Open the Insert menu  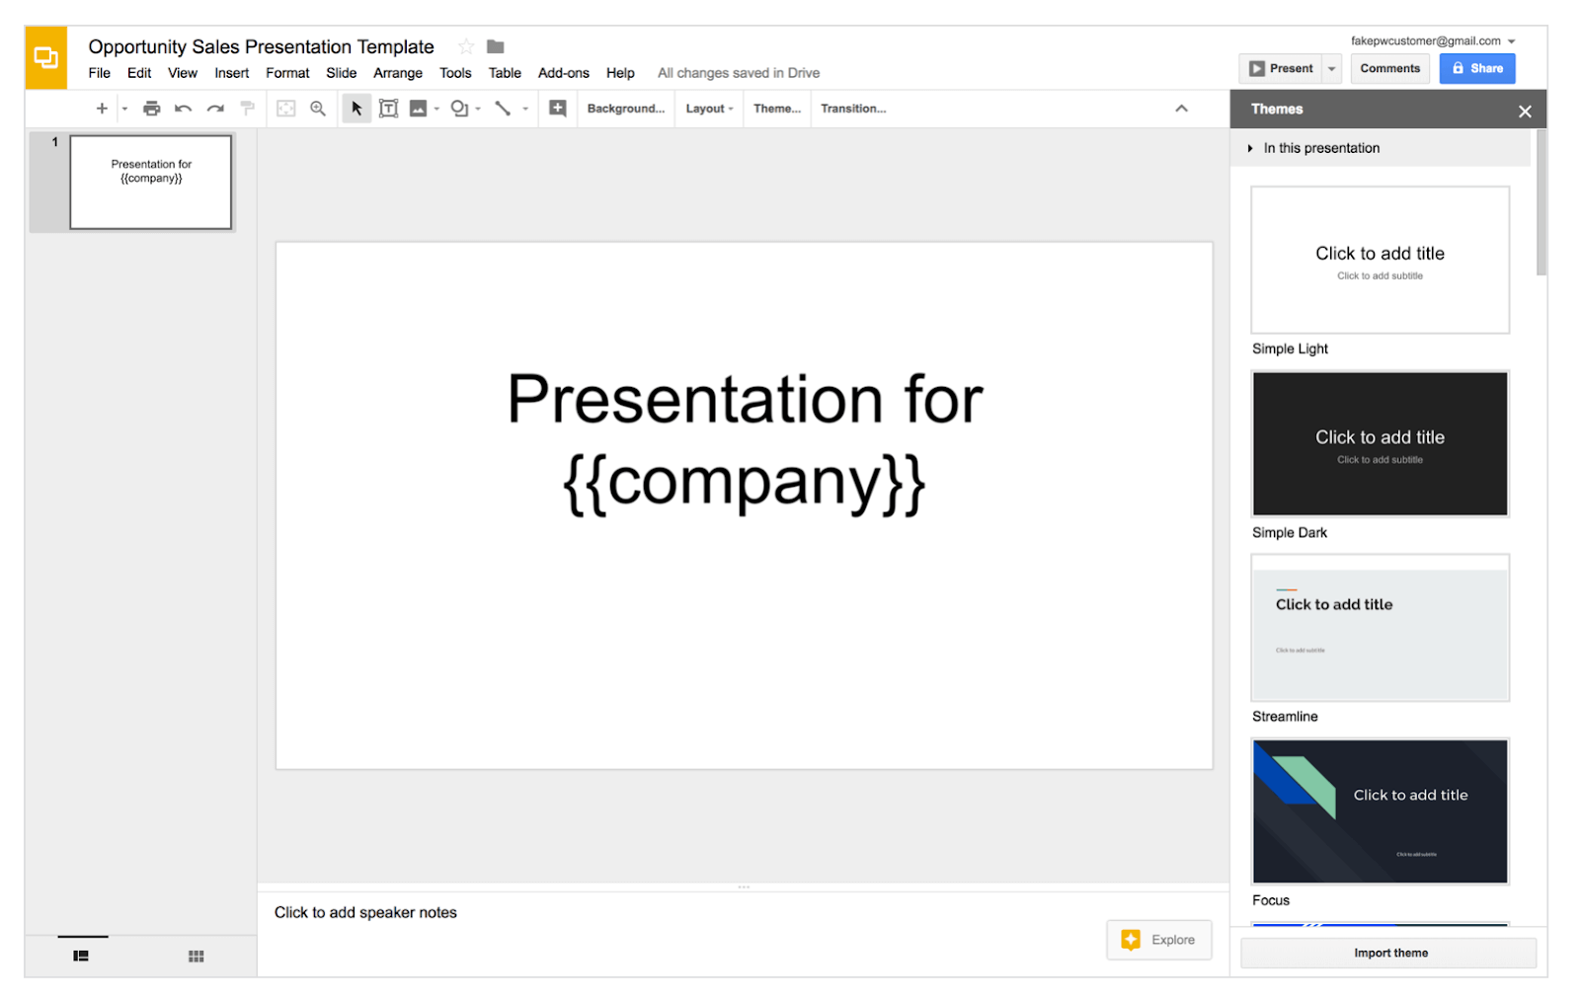tap(232, 73)
